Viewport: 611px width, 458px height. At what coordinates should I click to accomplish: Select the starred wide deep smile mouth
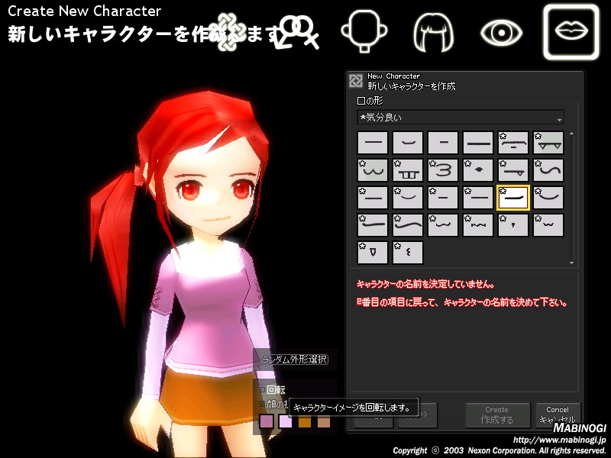pyautogui.click(x=548, y=198)
